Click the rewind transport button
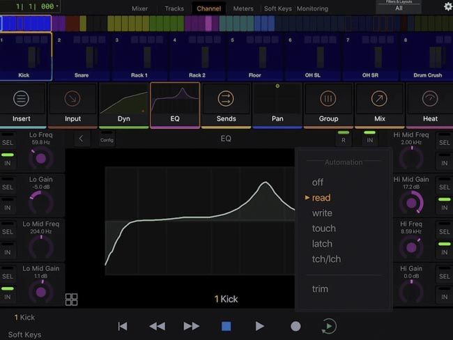The width and height of the screenshot is (453, 340). tap(158, 327)
